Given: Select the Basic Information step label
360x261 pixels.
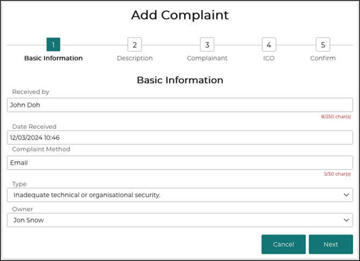Looking at the screenshot, I should tap(53, 58).
